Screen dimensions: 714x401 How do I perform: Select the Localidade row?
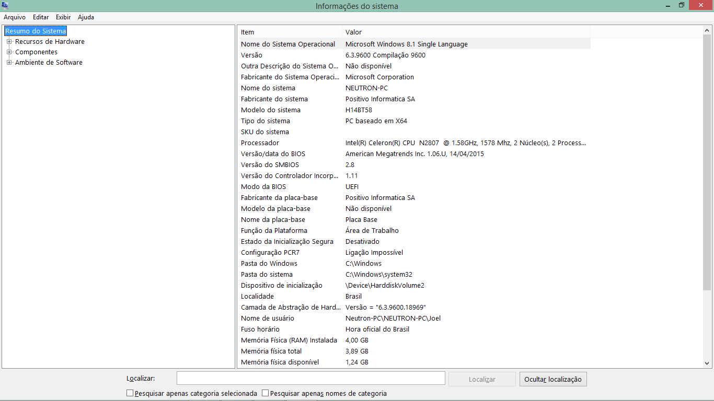(414, 297)
